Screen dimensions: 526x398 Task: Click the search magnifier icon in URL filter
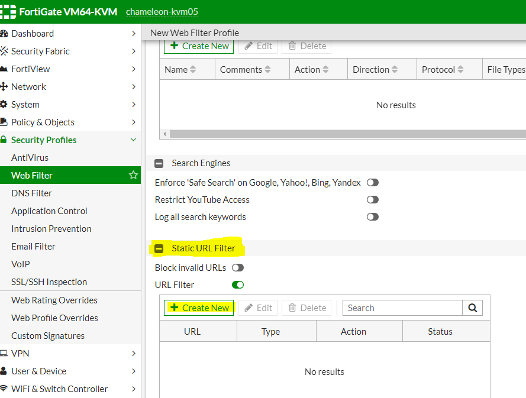tap(472, 308)
